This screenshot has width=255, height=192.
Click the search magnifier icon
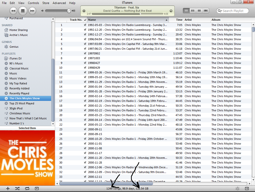click(220, 11)
